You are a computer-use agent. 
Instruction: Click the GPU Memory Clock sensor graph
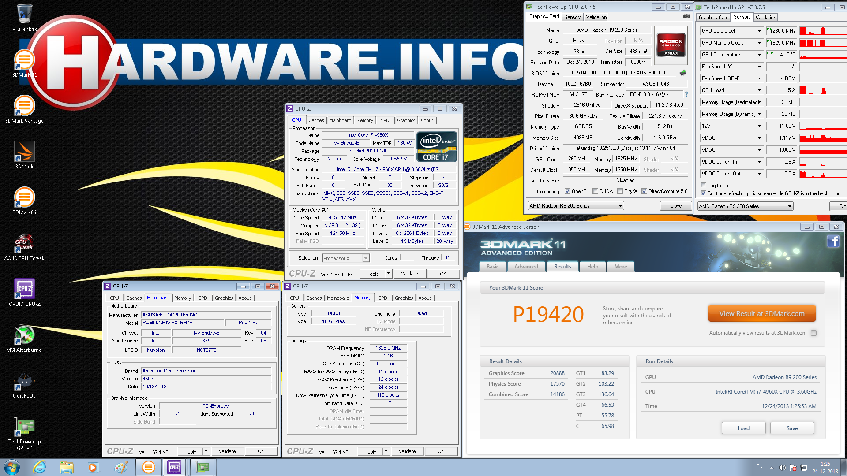(x=823, y=43)
